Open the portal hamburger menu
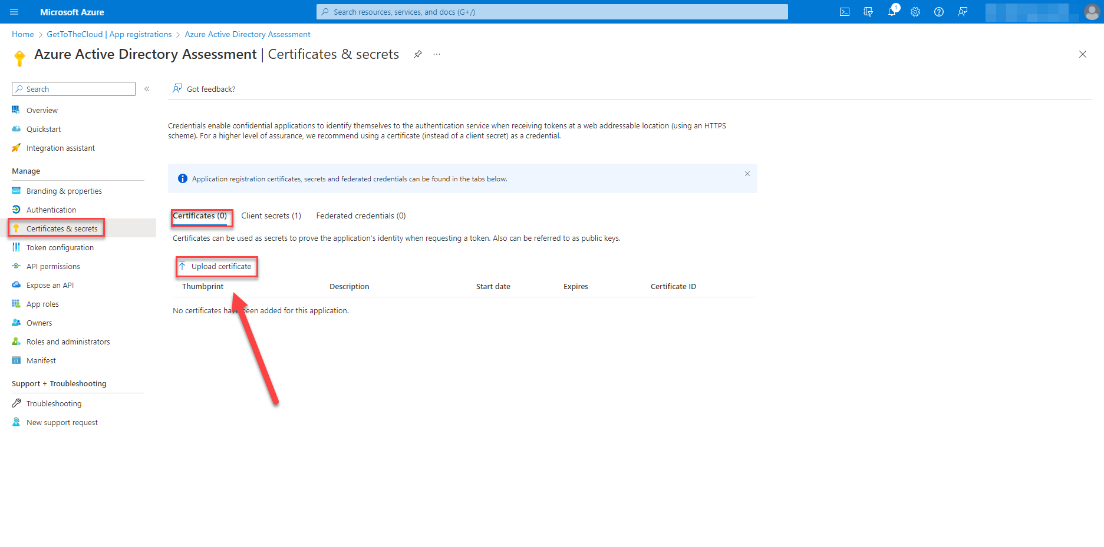The image size is (1104, 547). pos(15,12)
